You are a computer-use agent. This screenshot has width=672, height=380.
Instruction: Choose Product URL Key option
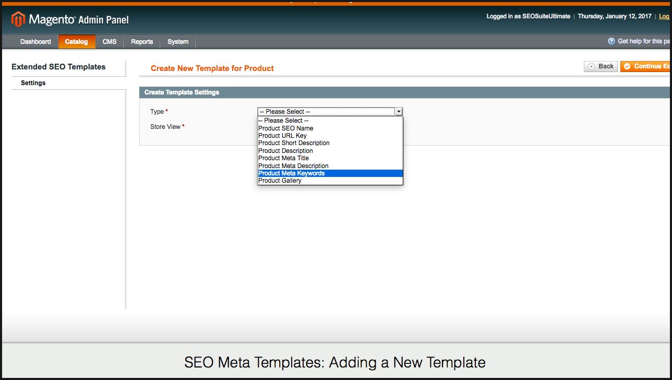click(x=282, y=136)
